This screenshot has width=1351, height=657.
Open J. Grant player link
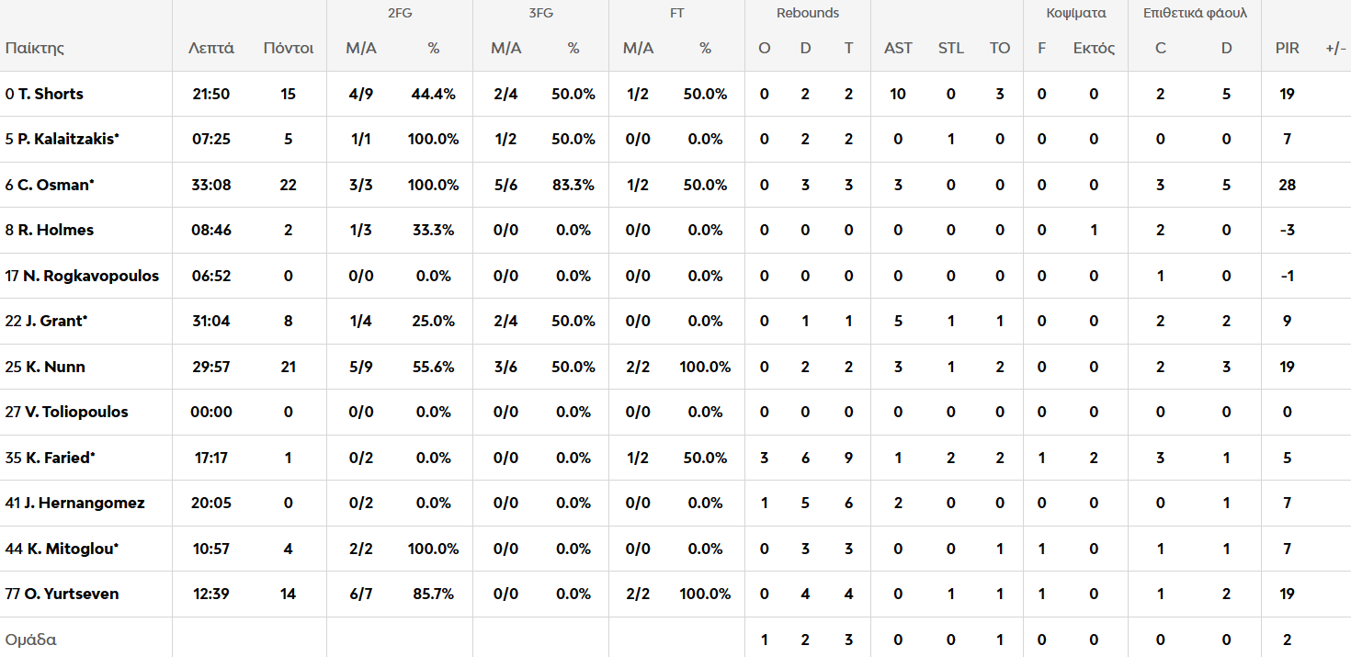(55, 321)
